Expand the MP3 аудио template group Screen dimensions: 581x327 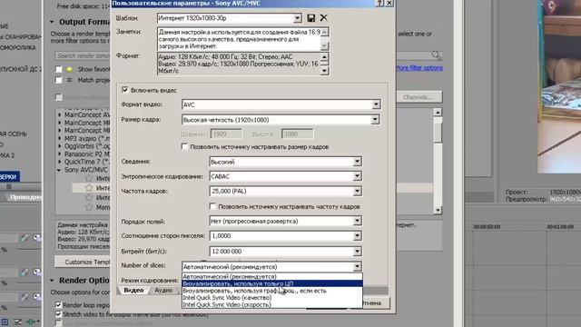coord(60,138)
